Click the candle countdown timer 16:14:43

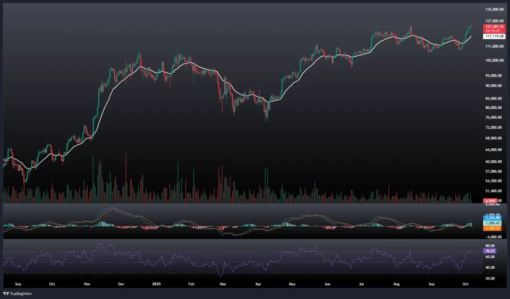click(494, 30)
